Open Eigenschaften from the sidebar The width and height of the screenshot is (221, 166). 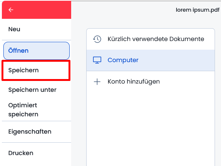30,132
